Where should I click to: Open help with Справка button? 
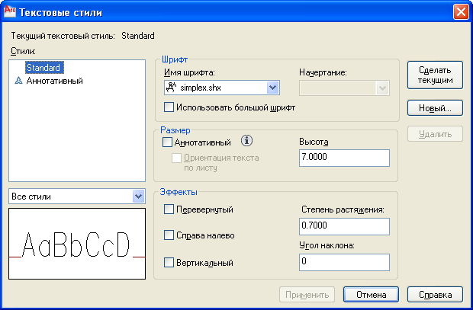(x=435, y=294)
